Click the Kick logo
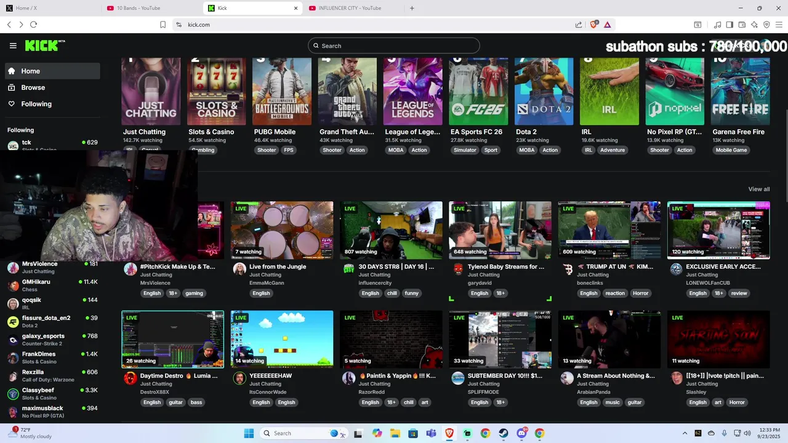The image size is (788, 443). click(45, 46)
